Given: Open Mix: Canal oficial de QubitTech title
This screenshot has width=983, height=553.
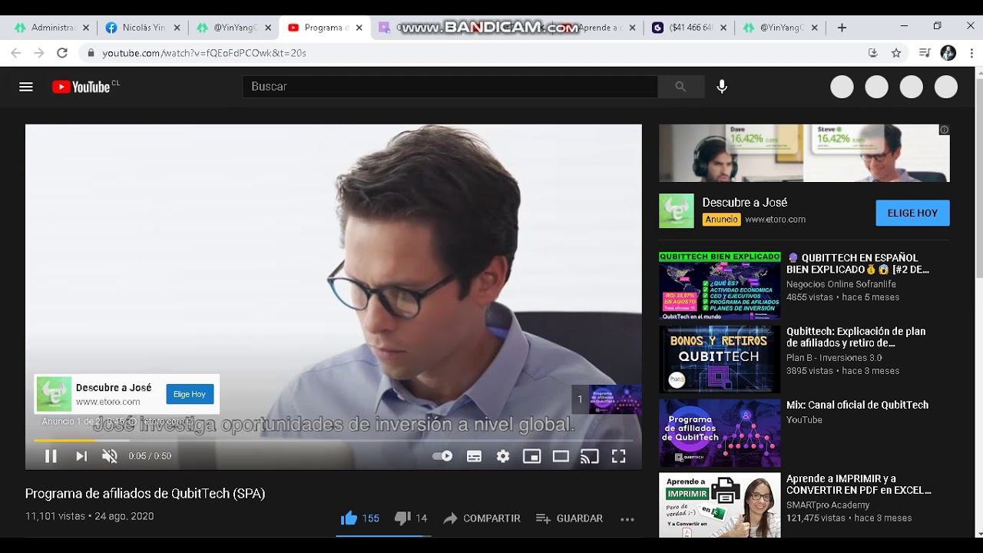Looking at the screenshot, I should pyautogui.click(x=857, y=405).
